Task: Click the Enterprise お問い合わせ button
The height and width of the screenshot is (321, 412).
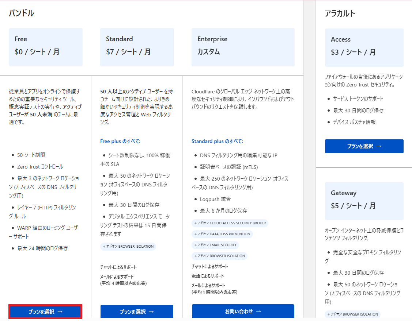Action: point(243,311)
